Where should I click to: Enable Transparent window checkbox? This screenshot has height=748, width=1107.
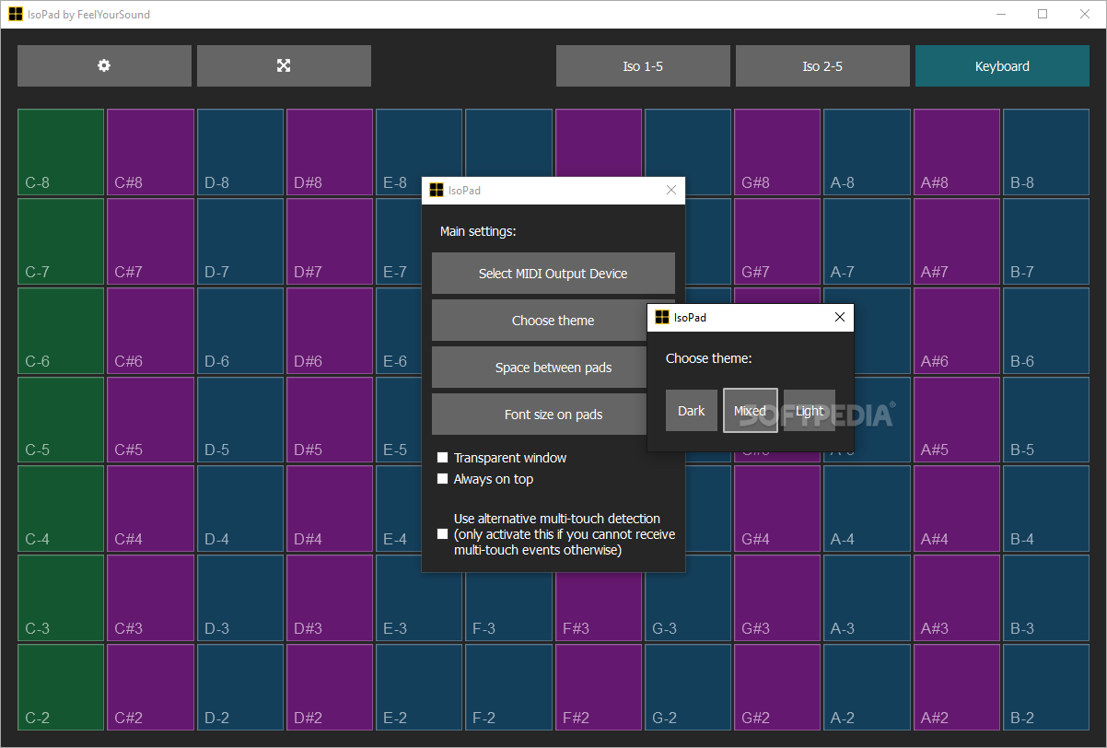(443, 458)
